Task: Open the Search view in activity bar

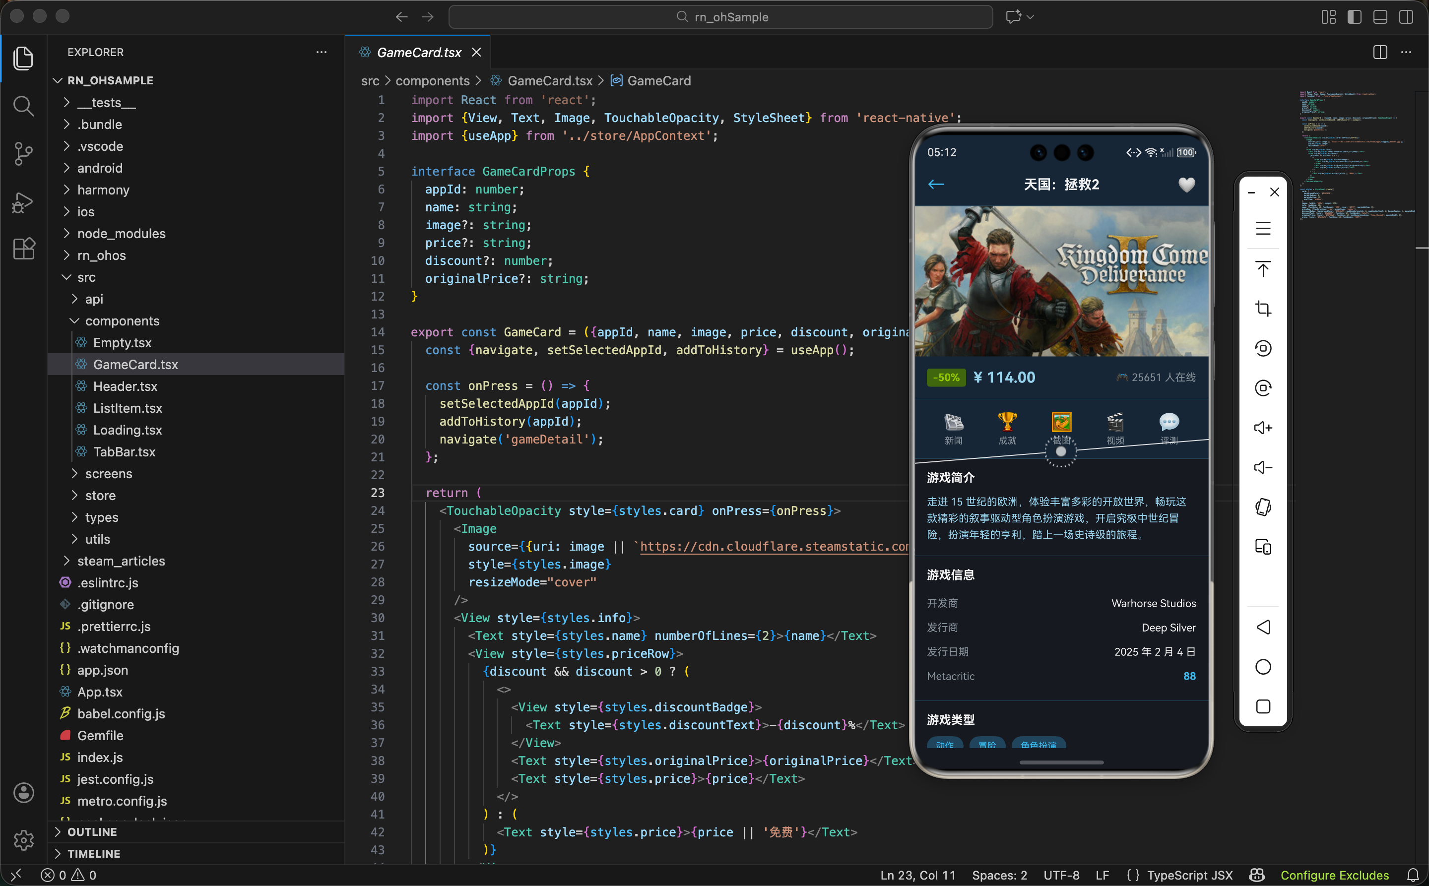Action: pyautogui.click(x=23, y=106)
